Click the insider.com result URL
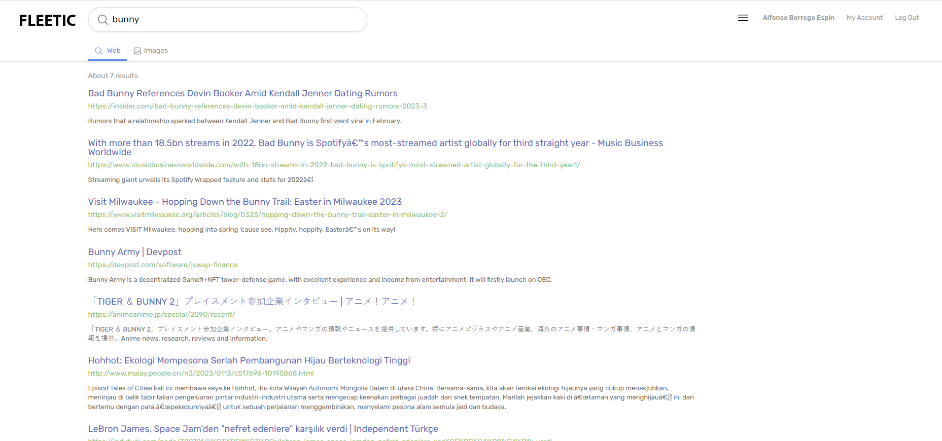 tap(257, 106)
